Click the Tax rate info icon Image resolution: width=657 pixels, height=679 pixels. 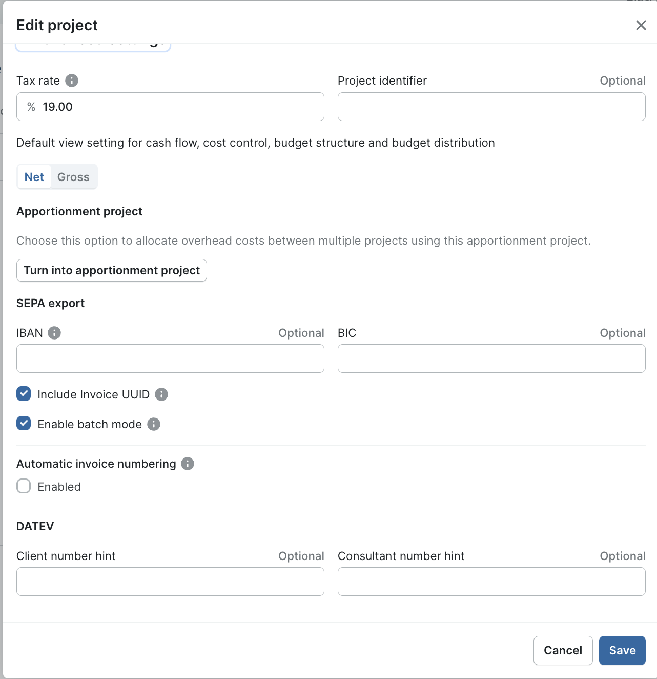[72, 81]
